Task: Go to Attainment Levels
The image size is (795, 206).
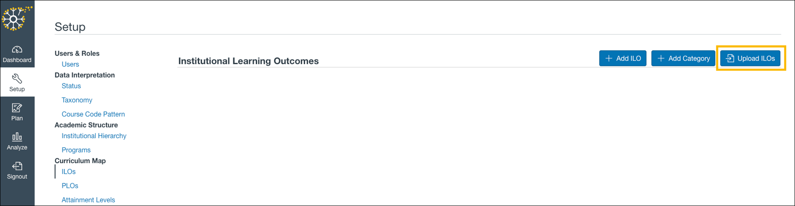Action: click(88, 200)
